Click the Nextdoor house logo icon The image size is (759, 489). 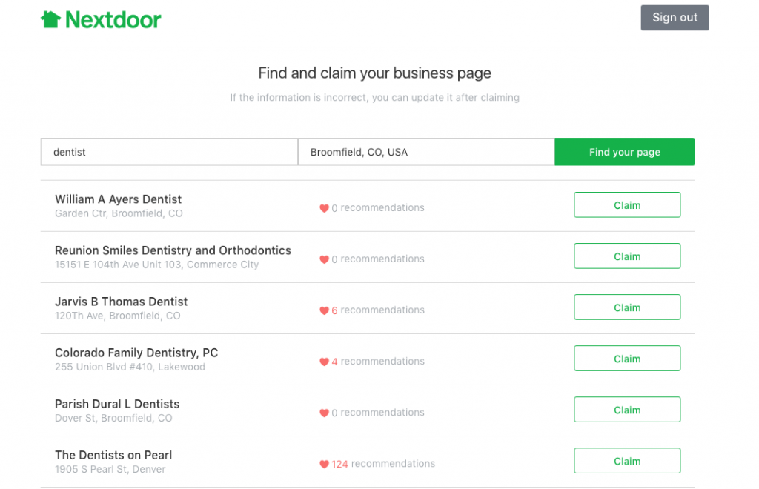50,19
